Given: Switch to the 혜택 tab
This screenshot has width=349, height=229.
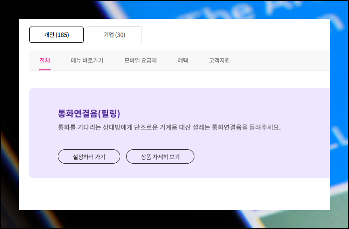Looking at the screenshot, I should coord(183,60).
